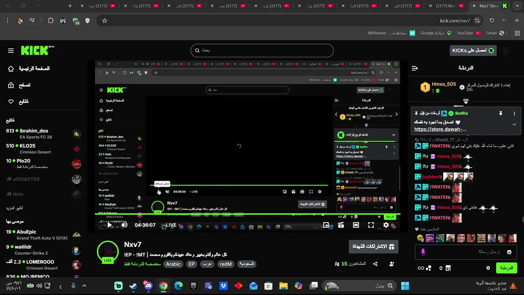Reload the page in Chrome
The height and width of the screenshot is (295, 524).
(492, 20)
